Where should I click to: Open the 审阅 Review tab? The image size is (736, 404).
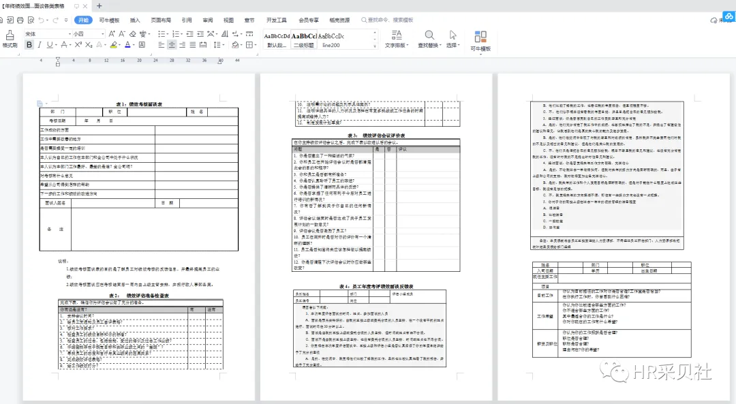[x=208, y=20]
